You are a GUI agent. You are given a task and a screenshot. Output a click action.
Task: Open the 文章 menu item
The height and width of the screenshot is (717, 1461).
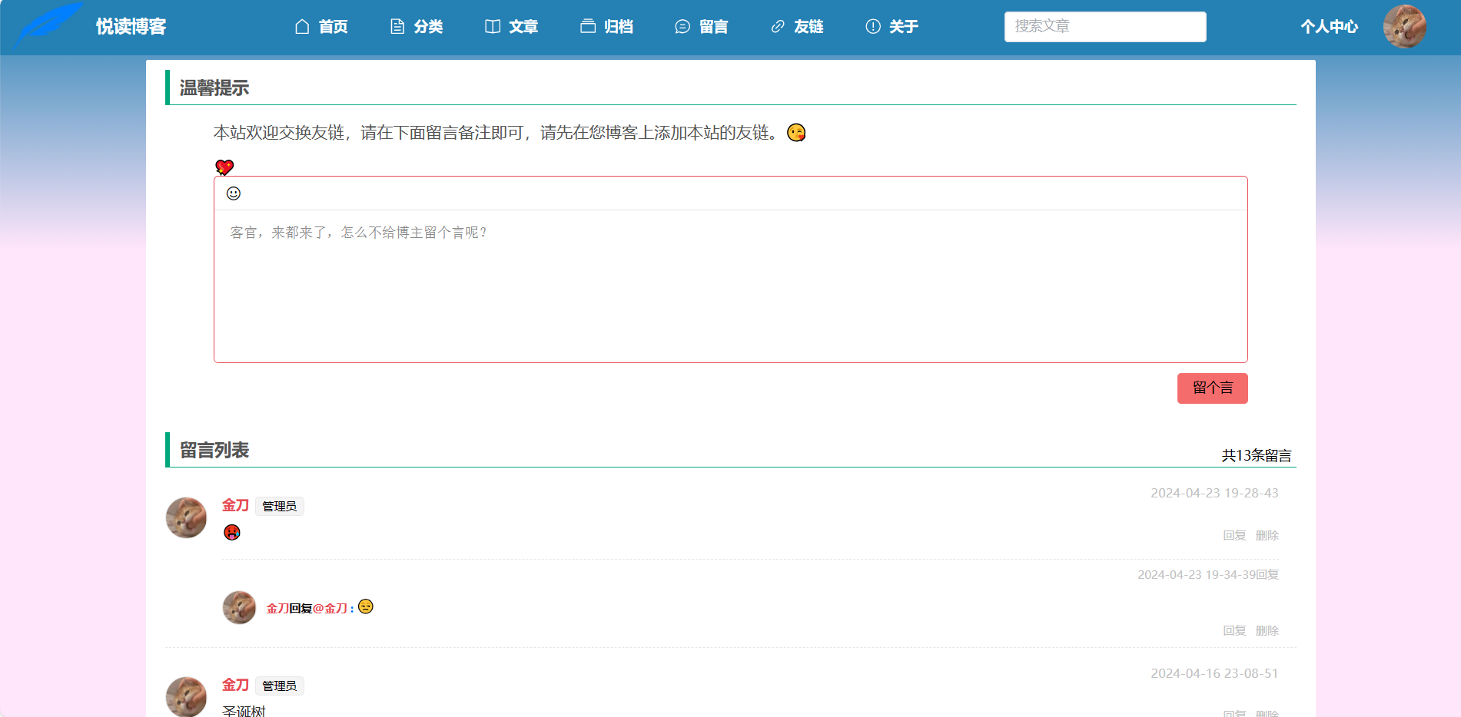click(524, 27)
